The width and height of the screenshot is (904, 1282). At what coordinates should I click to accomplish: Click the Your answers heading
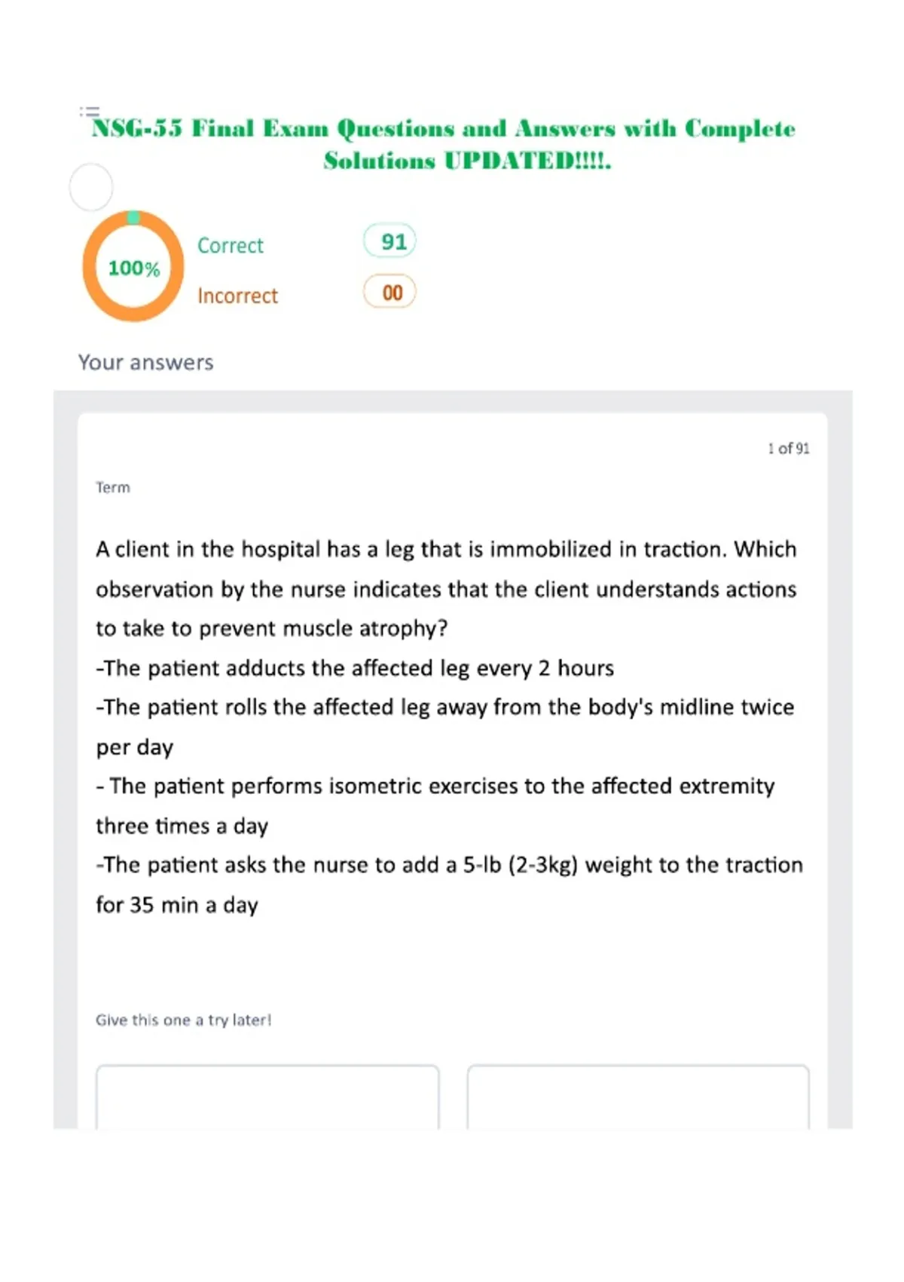pyautogui.click(x=146, y=363)
